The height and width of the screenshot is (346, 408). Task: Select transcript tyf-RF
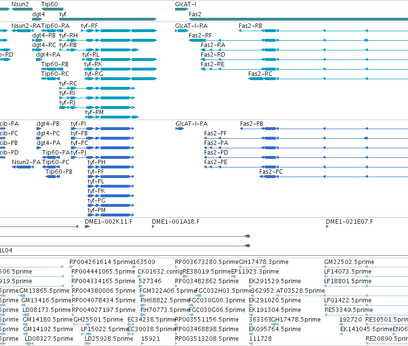[x=89, y=26]
